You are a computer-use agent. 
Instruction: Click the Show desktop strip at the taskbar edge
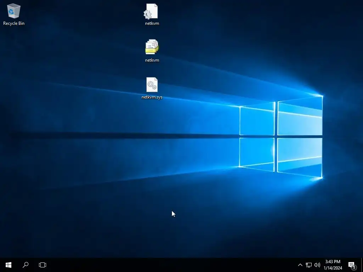point(362,265)
